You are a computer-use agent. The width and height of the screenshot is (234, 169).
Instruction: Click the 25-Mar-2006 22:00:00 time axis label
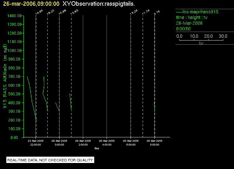pos(35,143)
